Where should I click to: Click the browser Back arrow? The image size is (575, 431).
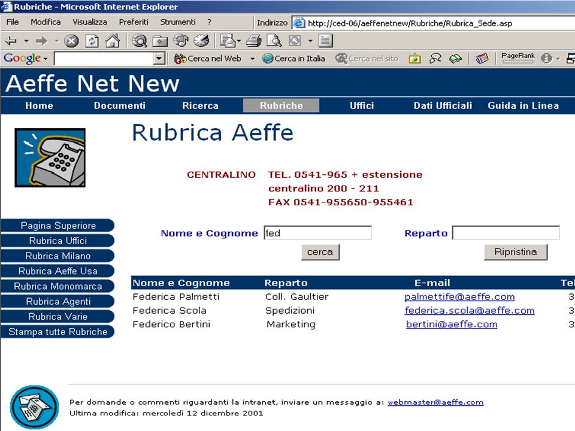11,41
